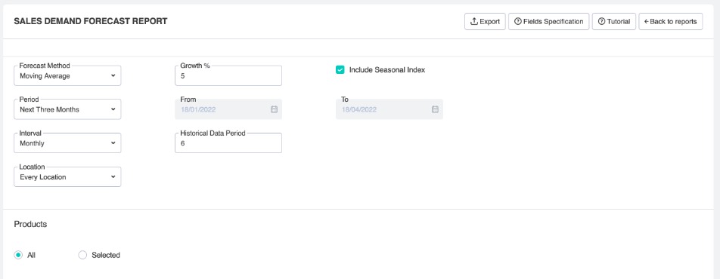The width and height of the screenshot is (720, 279).
Task: Expand the Location dropdown showing Every Location
Action: pyautogui.click(x=67, y=177)
